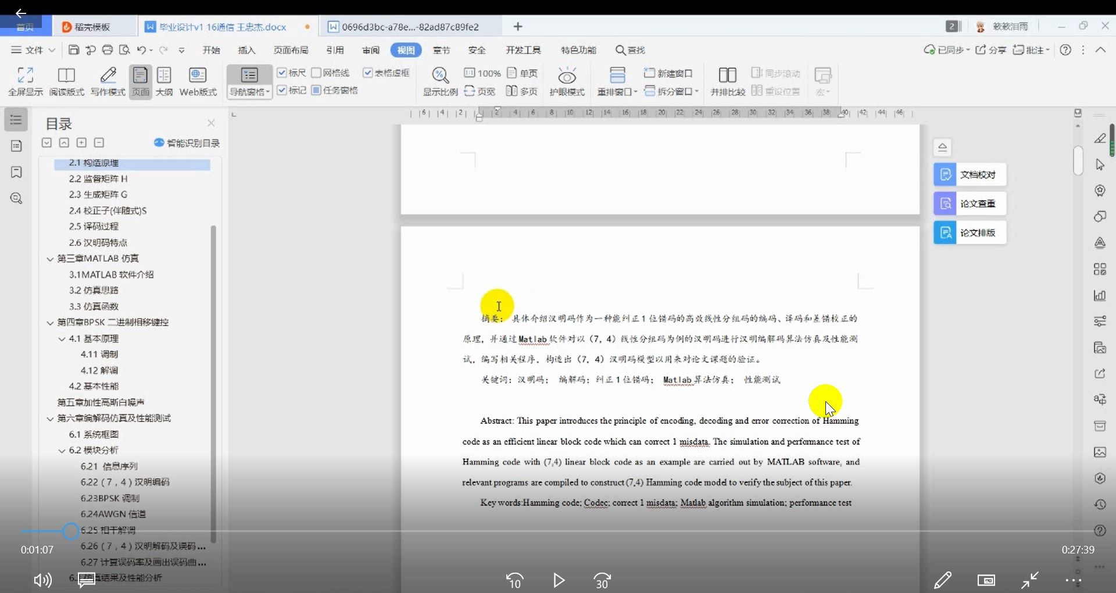
Task: Click the document proofreading button
Action: (x=970, y=174)
